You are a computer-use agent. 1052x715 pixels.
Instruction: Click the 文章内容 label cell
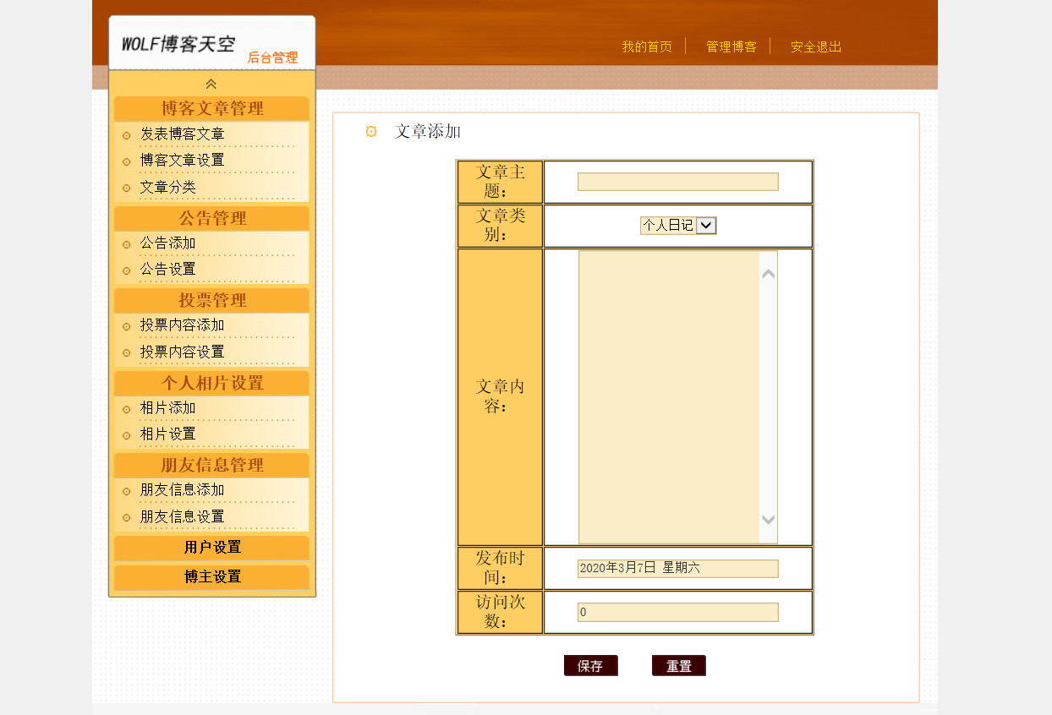[x=501, y=397]
